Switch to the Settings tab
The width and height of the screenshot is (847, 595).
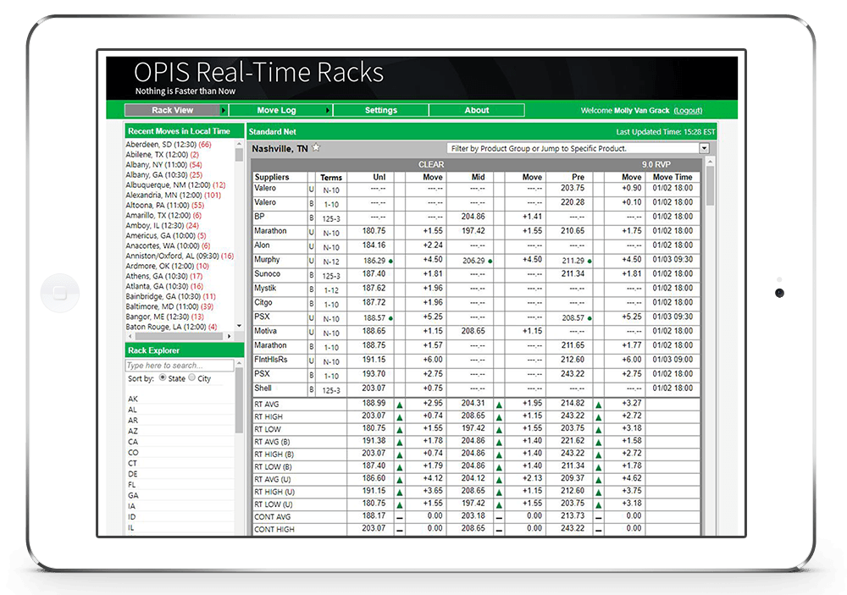(380, 109)
